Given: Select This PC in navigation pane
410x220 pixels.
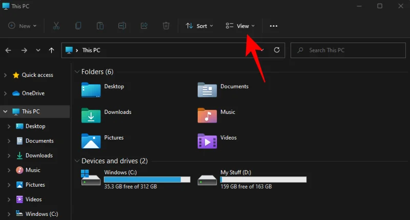Looking at the screenshot, I should 35,111.
